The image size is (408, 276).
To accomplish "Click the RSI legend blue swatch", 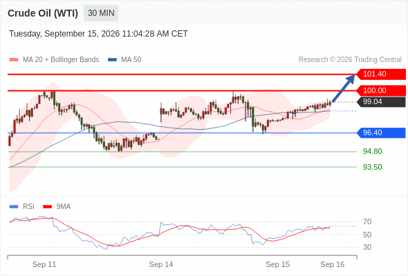I will [14, 207].
